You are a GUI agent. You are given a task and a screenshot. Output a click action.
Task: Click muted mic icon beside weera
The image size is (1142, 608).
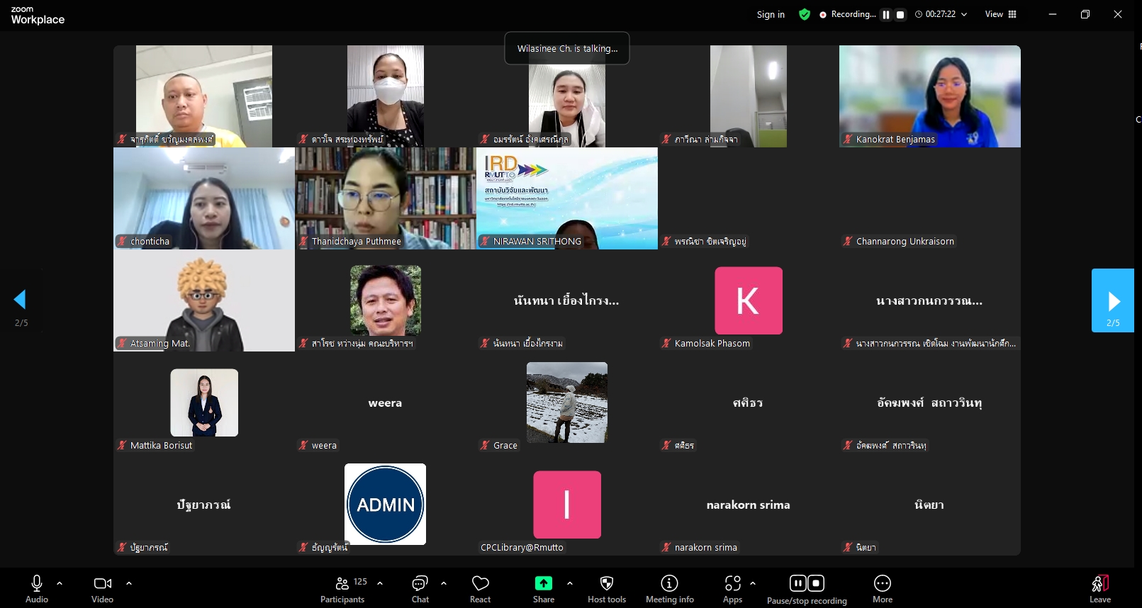[x=303, y=446]
